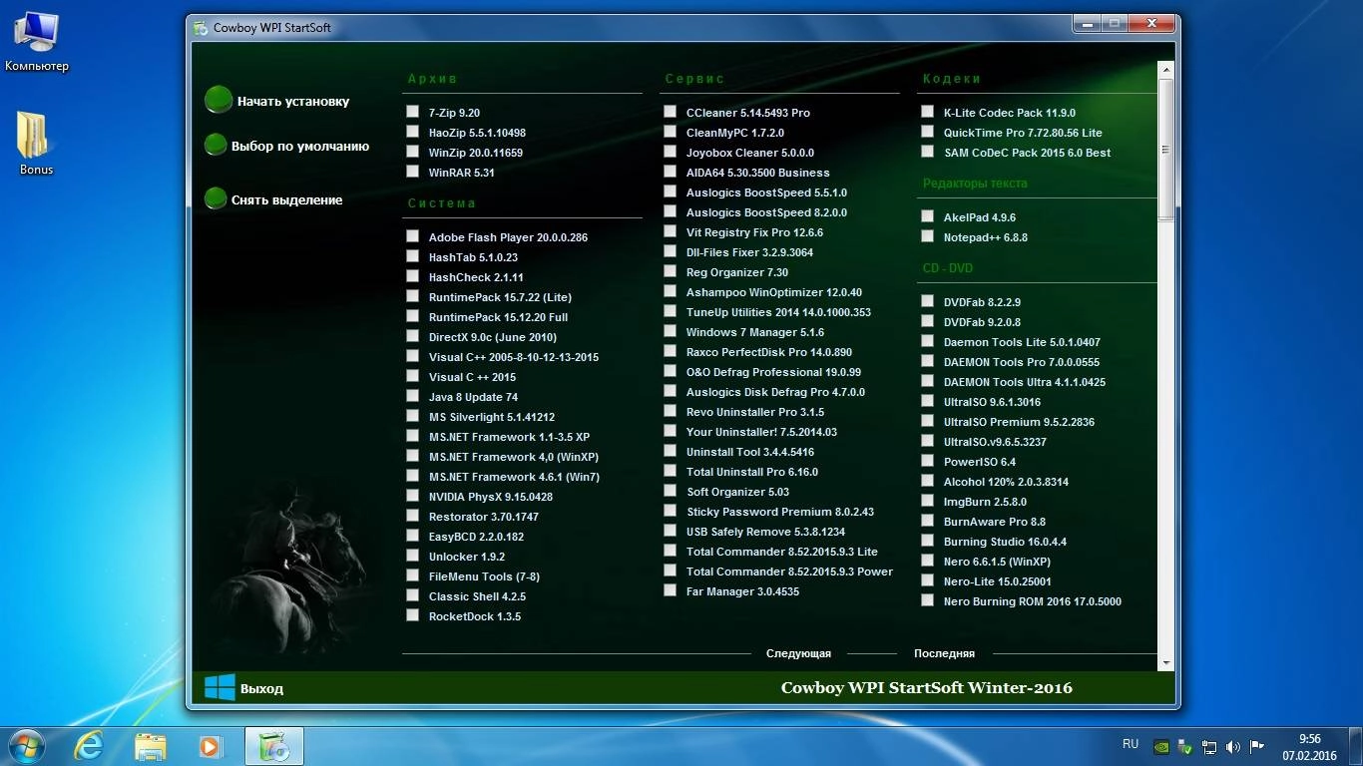
Task: Select Bonus folder on desktop
Action: (x=36, y=143)
